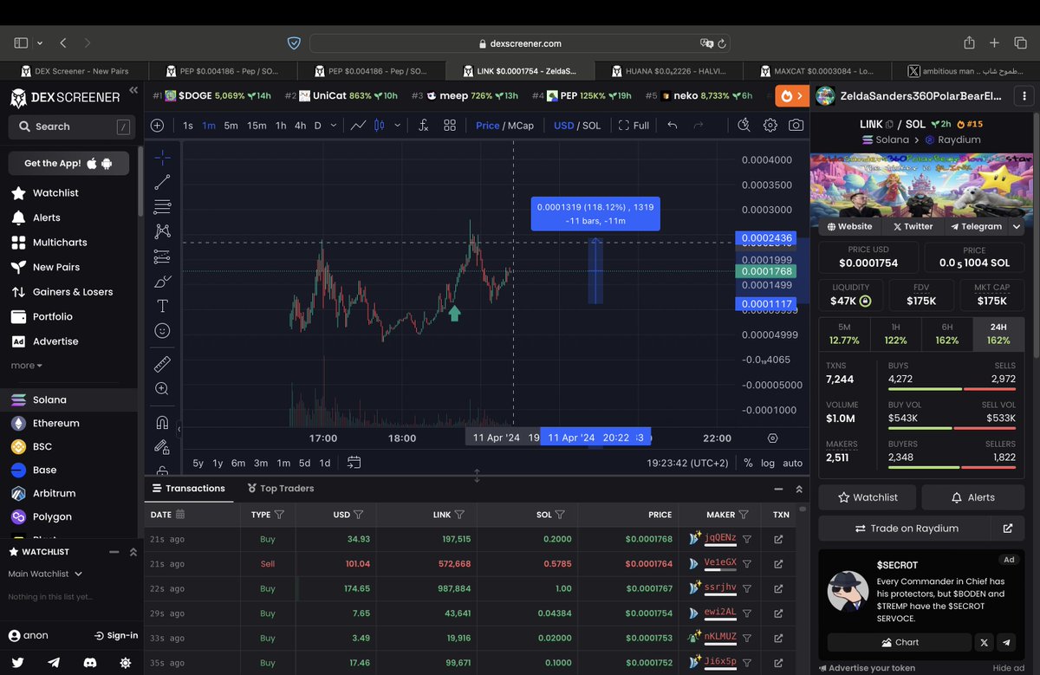Image resolution: width=1040 pixels, height=675 pixels.
Task: Open the Telegram icon in the sidebar footer
Action: click(54, 662)
